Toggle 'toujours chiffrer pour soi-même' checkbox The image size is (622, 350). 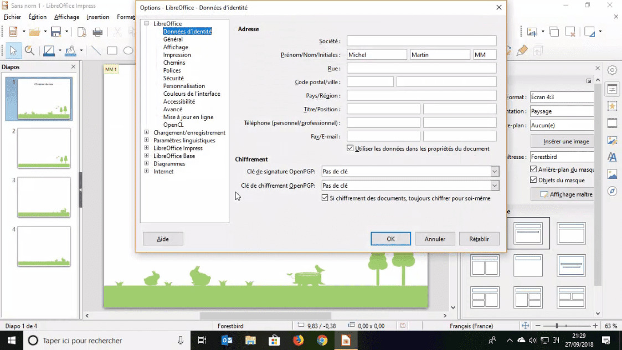pos(325,198)
